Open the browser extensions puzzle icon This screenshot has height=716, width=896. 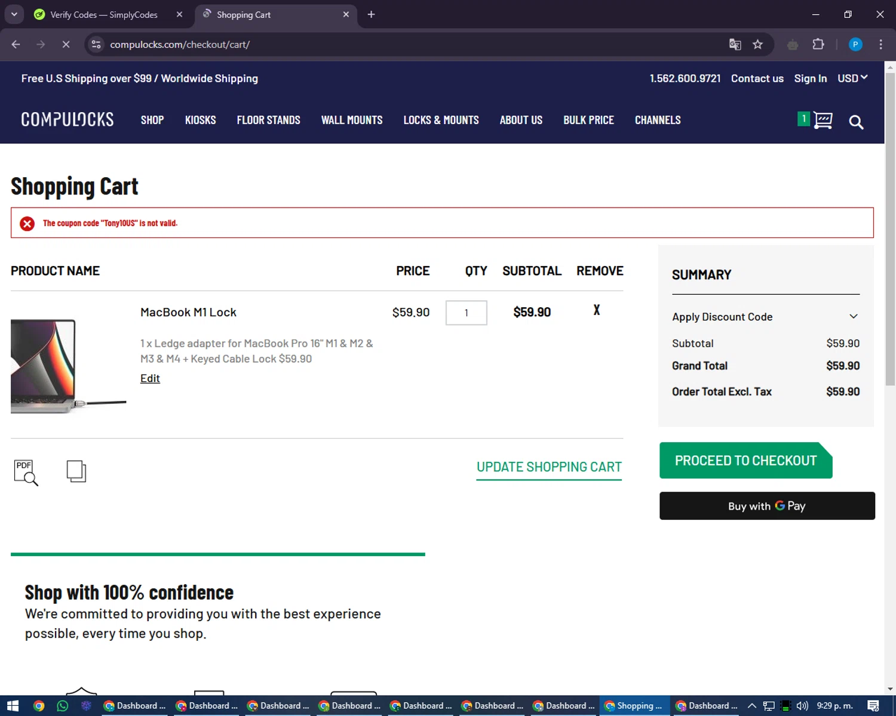818,44
